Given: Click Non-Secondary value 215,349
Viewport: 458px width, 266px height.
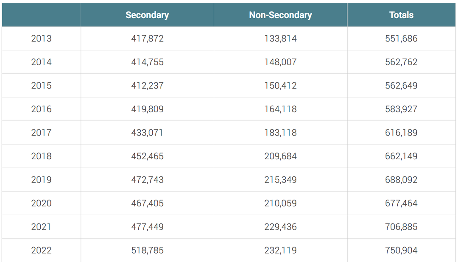Looking at the screenshot, I should coord(280,180).
